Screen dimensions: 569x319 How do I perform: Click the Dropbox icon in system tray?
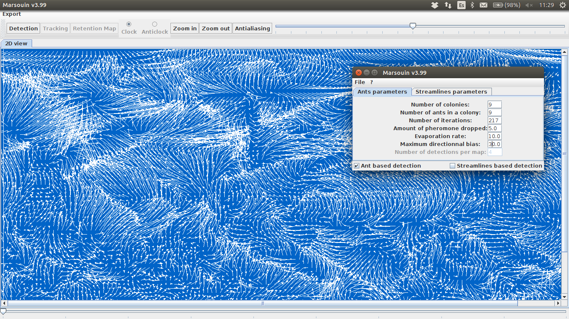[434, 5]
